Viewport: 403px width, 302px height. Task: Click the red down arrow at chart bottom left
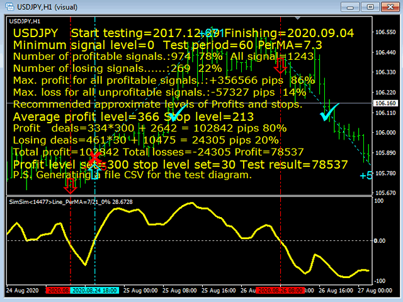70,186
